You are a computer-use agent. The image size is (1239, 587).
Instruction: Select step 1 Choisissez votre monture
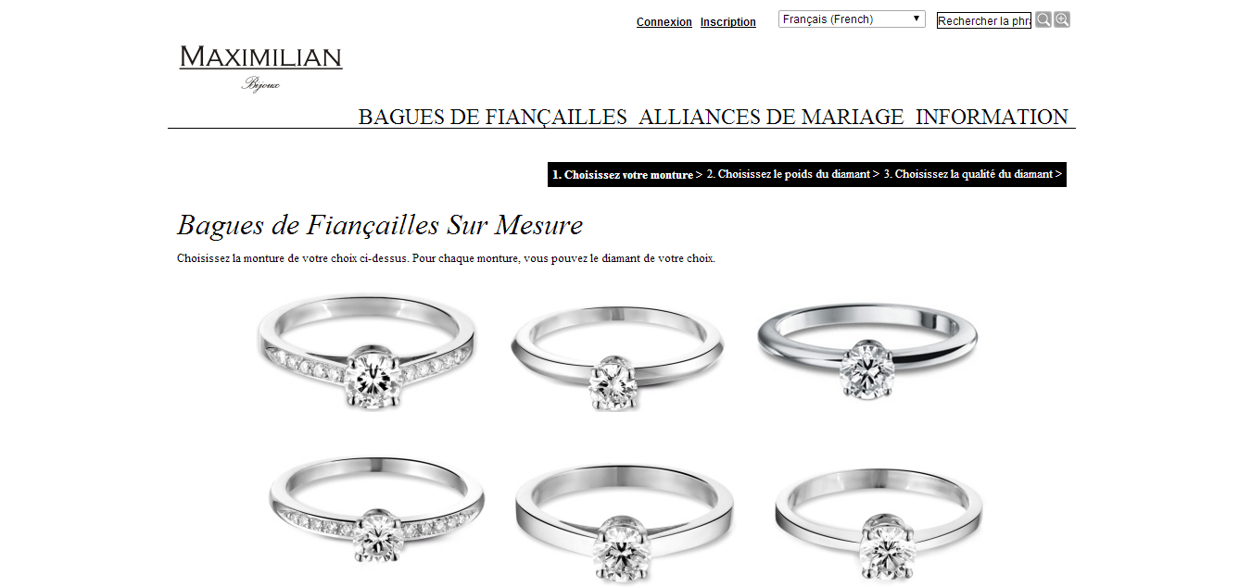click(623, 174)
